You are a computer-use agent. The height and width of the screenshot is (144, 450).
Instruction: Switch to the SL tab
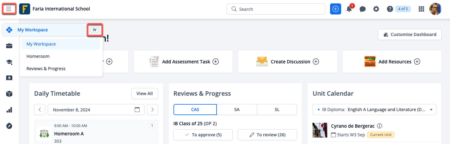[x=277, y=110]
